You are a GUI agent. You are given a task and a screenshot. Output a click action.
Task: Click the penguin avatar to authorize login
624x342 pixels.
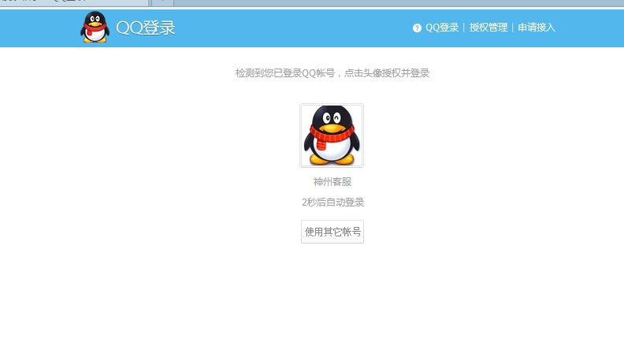[332, 136]
